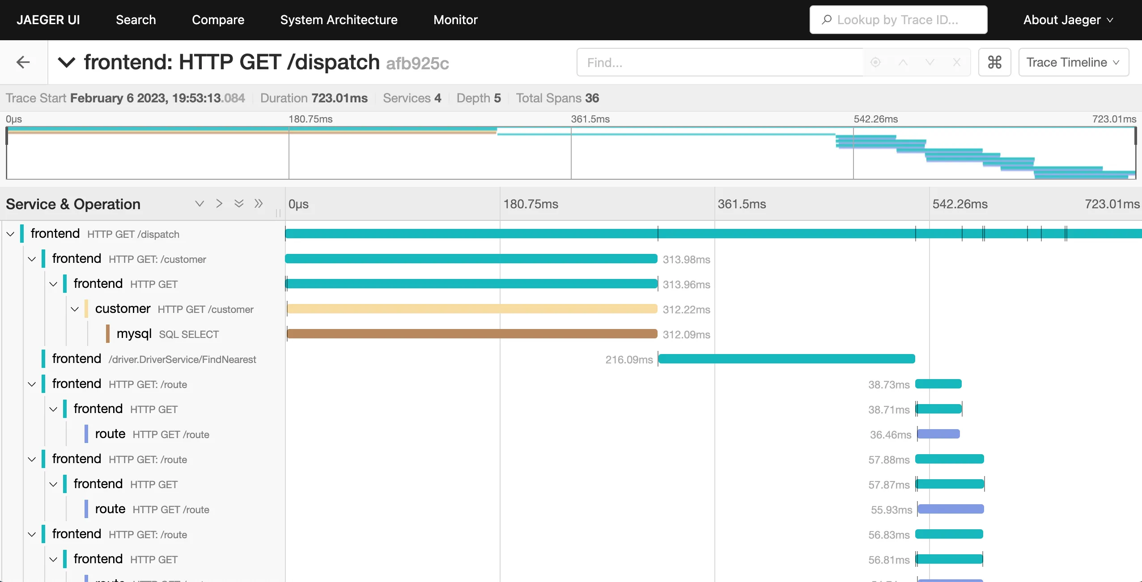Select the route HTTP GET /route row at 36.46ms
1142x582 pixels.
152,434
